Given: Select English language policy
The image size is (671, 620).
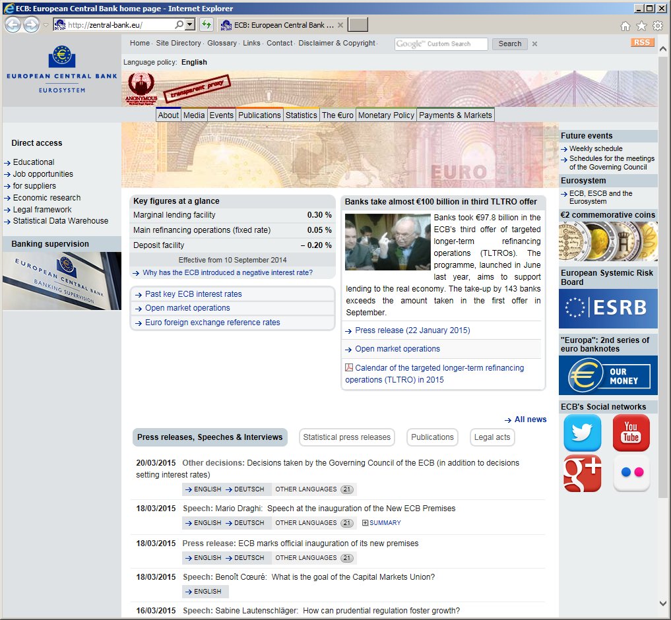Looking at the screenshot, I should 194,62.
